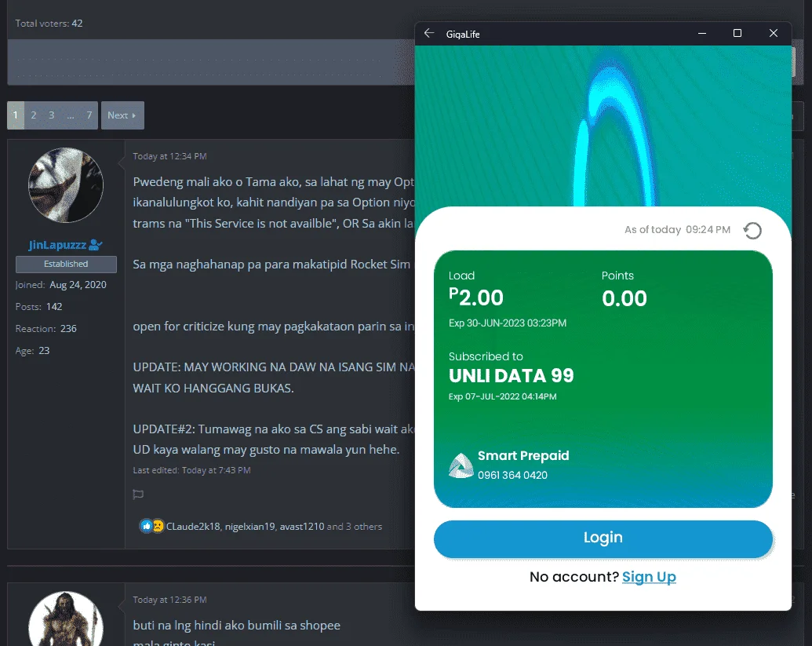This screenshot has width=812, height=646.
Task: Open nigelxian19 reactor profile
Action: pos(249,527)
